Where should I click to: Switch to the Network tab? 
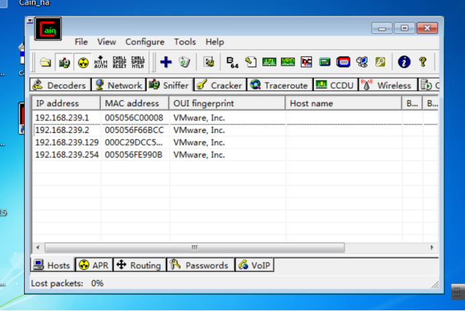[x=119, y=85]
